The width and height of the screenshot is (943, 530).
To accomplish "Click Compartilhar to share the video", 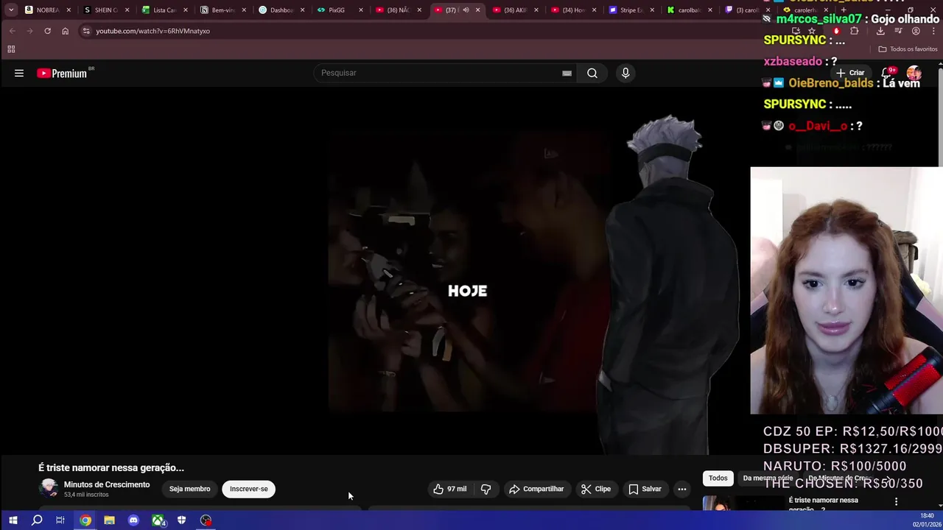I will [536, 489].
